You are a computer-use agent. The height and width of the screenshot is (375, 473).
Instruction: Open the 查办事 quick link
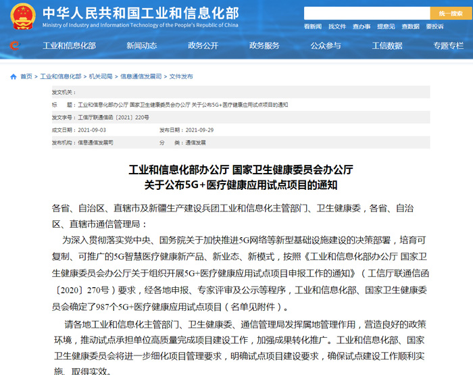362,26
